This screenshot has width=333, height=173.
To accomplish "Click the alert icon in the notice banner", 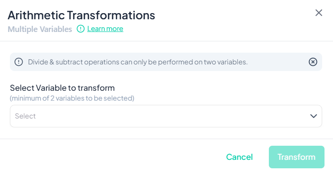I will coord(19,62).
